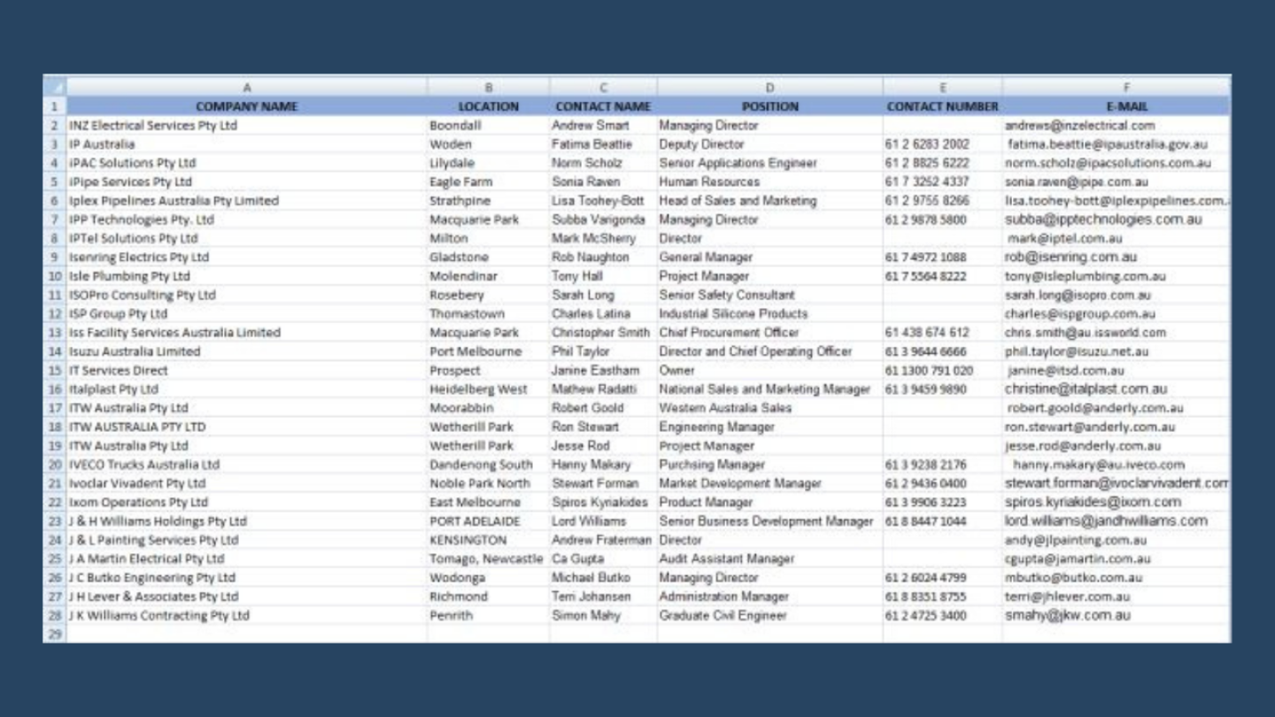Click the select-all corner of the sheet
The image size is (1275, 717).
click(x=54, y=88)
